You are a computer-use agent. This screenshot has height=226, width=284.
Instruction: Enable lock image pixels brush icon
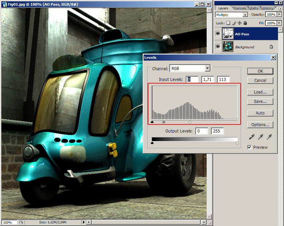(x=234, y=23)
